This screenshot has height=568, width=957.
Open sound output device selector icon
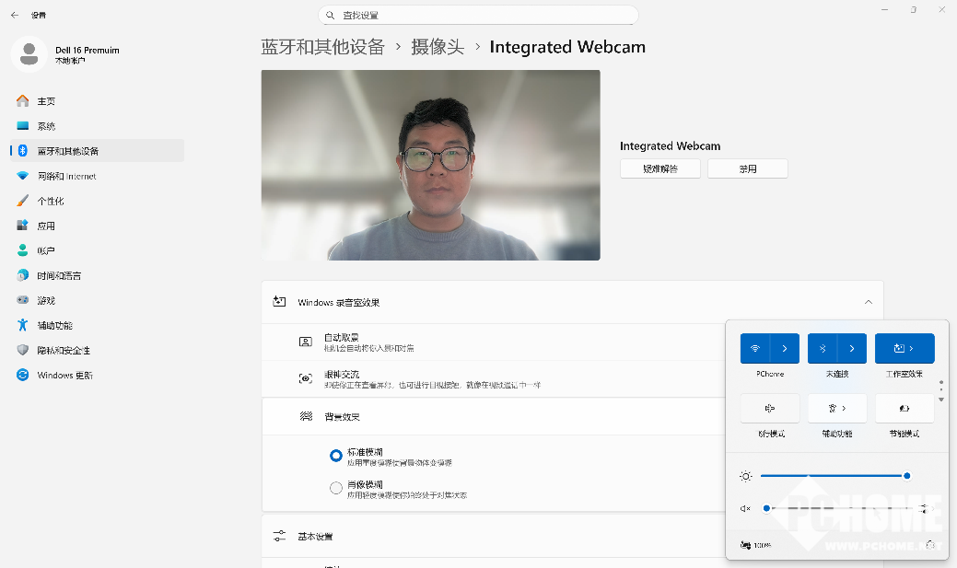pos(923,508)
